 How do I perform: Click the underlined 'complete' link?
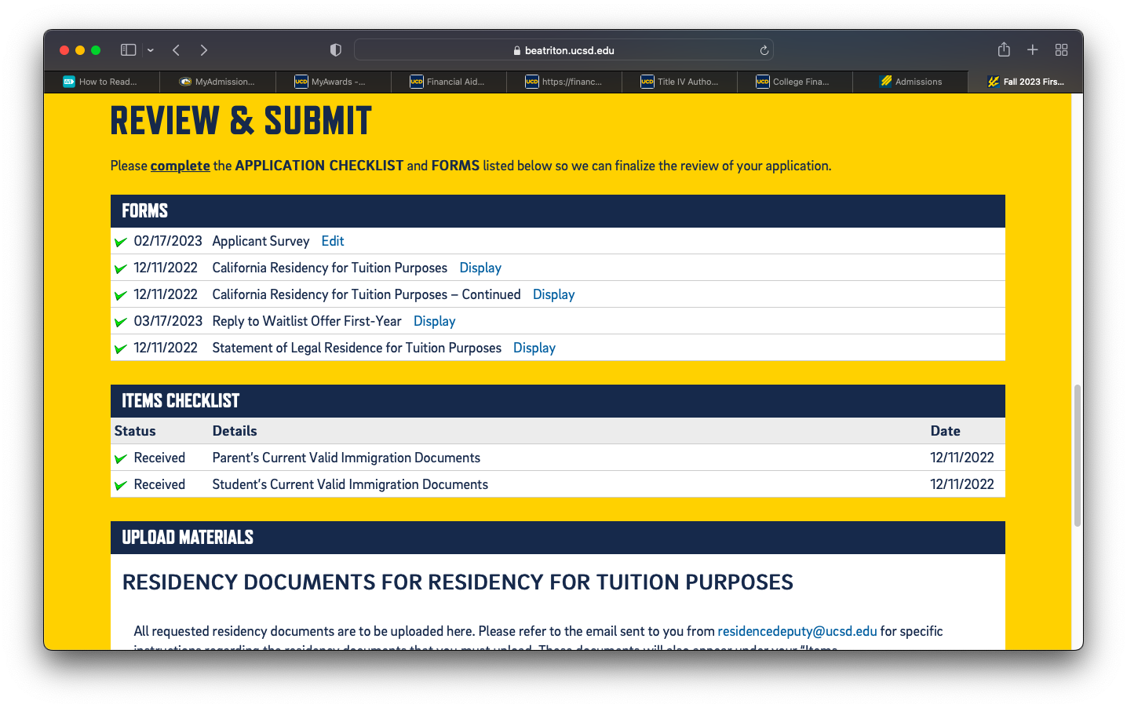180,166
